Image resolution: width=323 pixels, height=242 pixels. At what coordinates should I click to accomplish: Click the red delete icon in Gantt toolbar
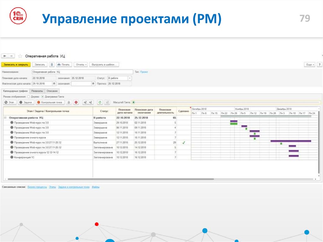76,102
